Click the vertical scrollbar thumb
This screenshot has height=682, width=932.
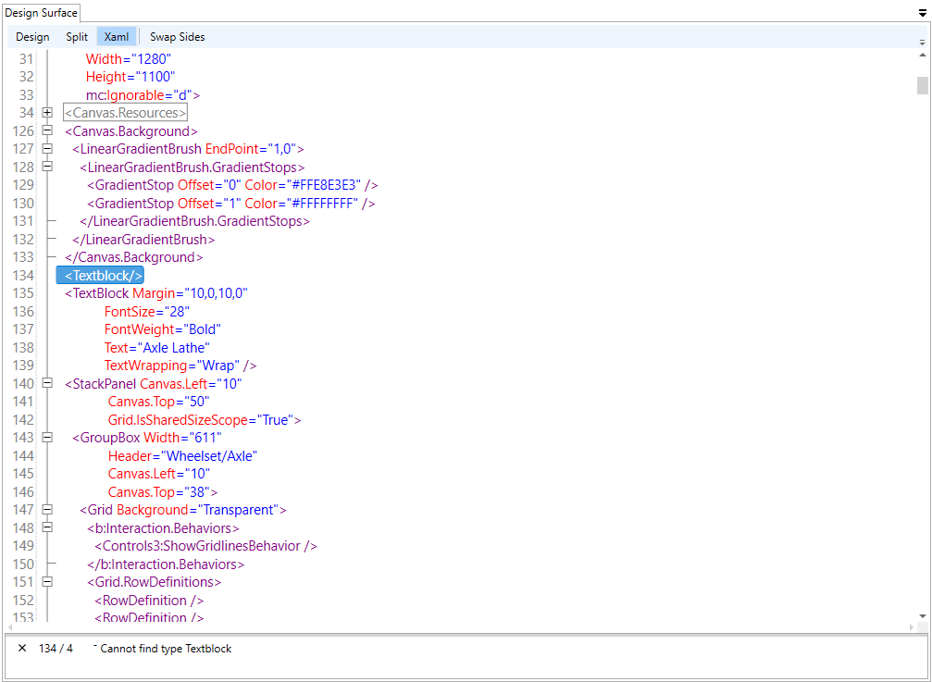923,85
